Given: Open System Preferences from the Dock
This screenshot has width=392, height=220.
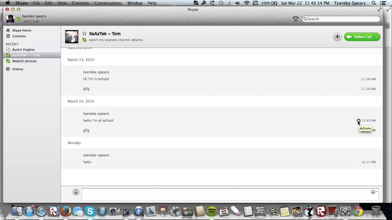Looking at the screenshot, I should pyautogui.click(x=345, y=211).
